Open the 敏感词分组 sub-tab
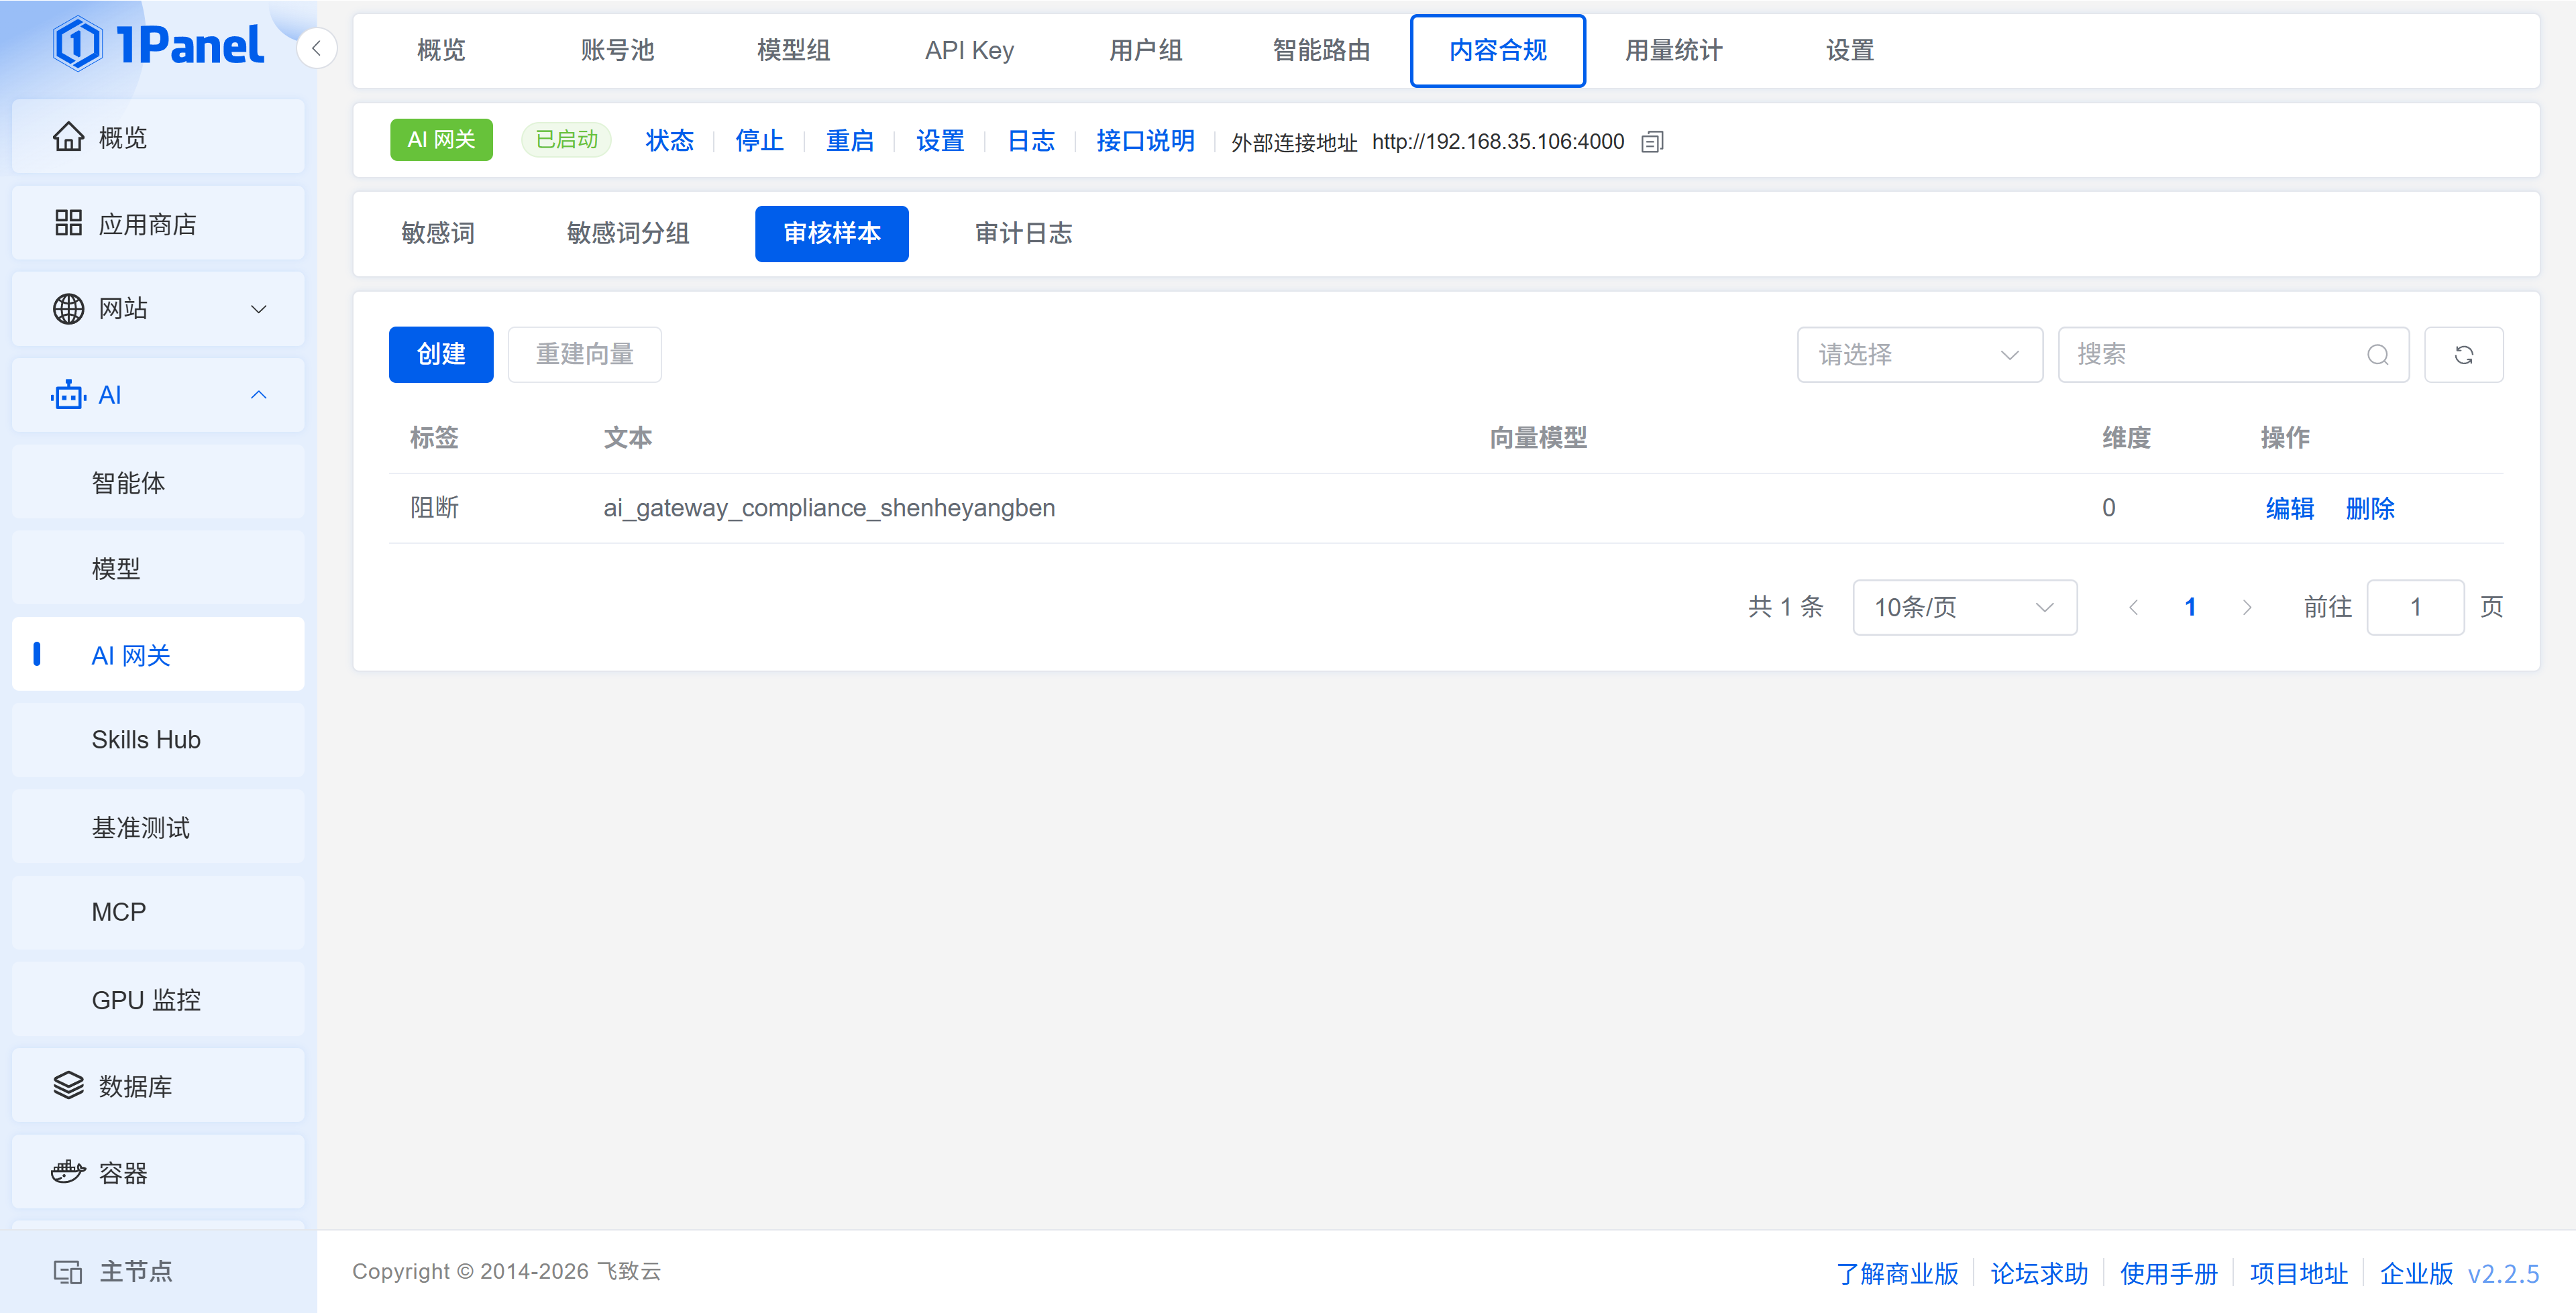The height and width of the screenshot is (1313, 2576). (x=628, y=233)
